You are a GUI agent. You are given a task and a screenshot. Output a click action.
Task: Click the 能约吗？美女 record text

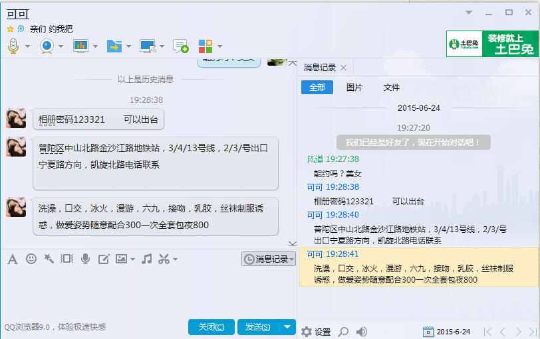click(338, 173)
